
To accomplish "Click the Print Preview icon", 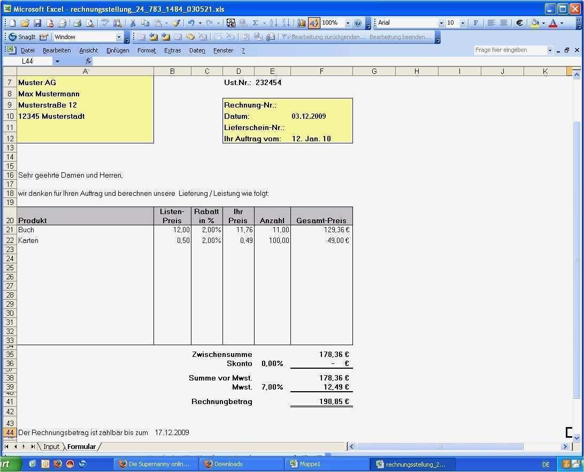I will point(90,23).
